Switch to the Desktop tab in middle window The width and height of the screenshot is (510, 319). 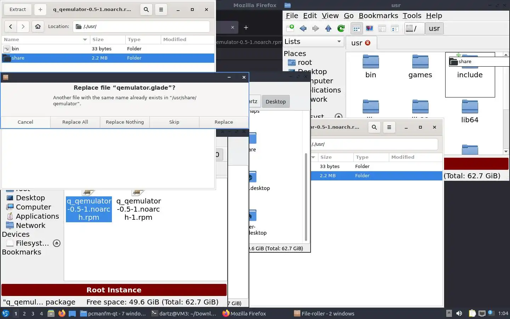(276, 101)
